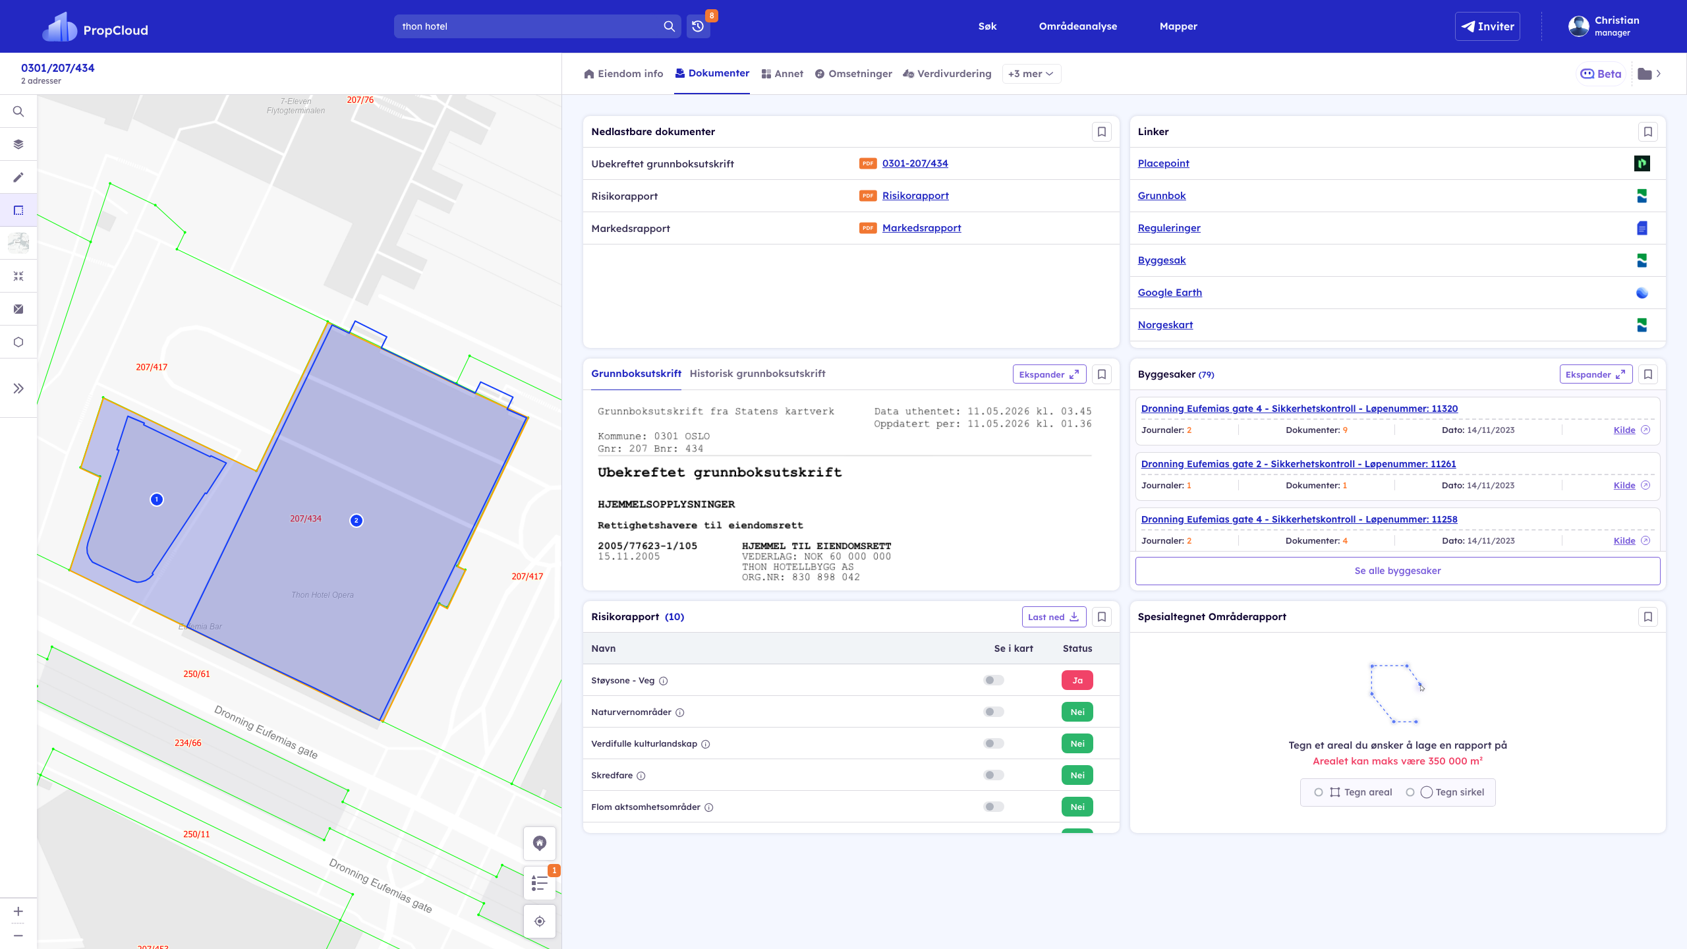Open byggesak Løpenummer: 11320 link
This screenshot has height=949, width=1687.
tap(1299, 409)
